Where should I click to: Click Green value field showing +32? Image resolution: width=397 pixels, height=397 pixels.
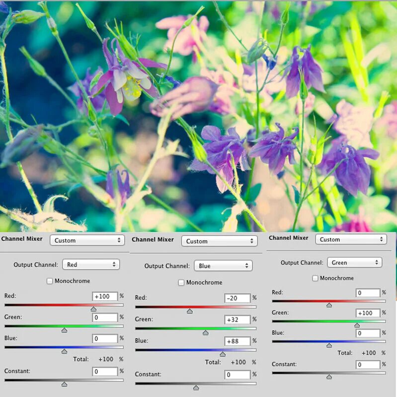point(238,320)
